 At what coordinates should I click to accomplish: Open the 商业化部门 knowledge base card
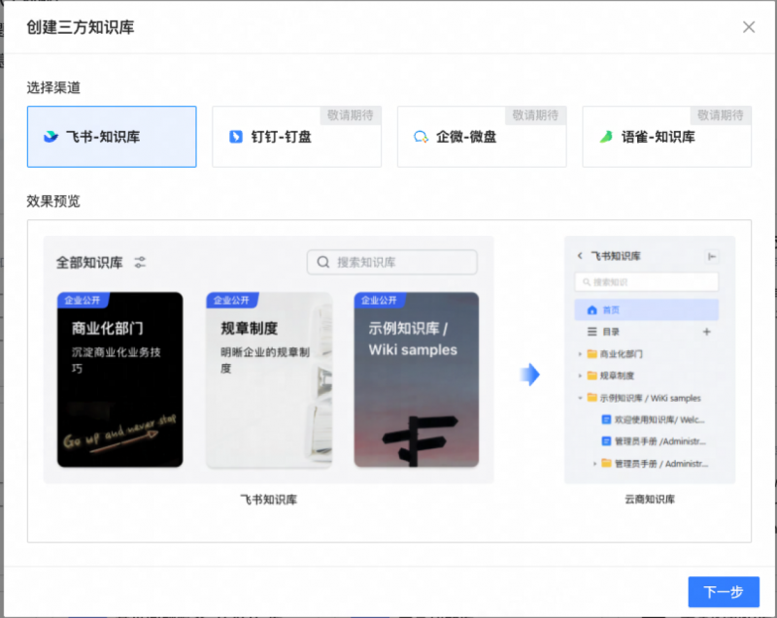[x=119, y=379]
